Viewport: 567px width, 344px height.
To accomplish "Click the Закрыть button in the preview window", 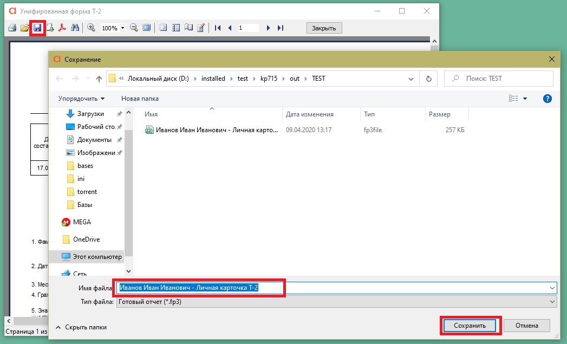I will point(324,28).
